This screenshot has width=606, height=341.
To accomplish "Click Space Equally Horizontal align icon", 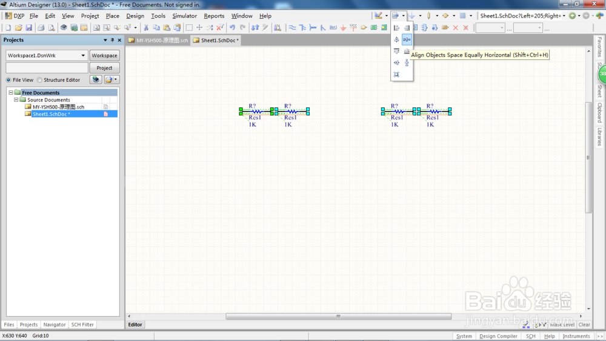I will [x=407, y=39].
